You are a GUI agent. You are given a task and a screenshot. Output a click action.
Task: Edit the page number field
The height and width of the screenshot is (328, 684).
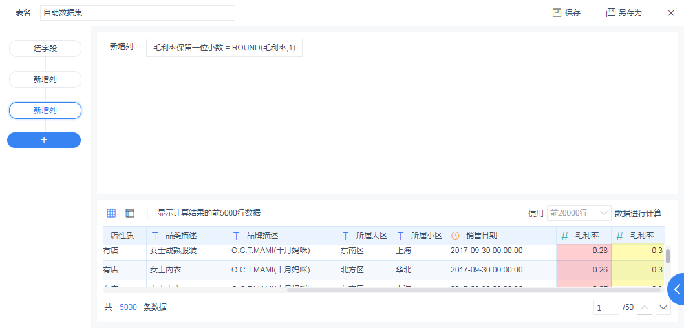[606, 307]
